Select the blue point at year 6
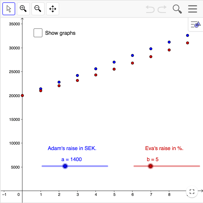This screenshot has width=203, height=203. pyautogui.click(x=133, y=56)
